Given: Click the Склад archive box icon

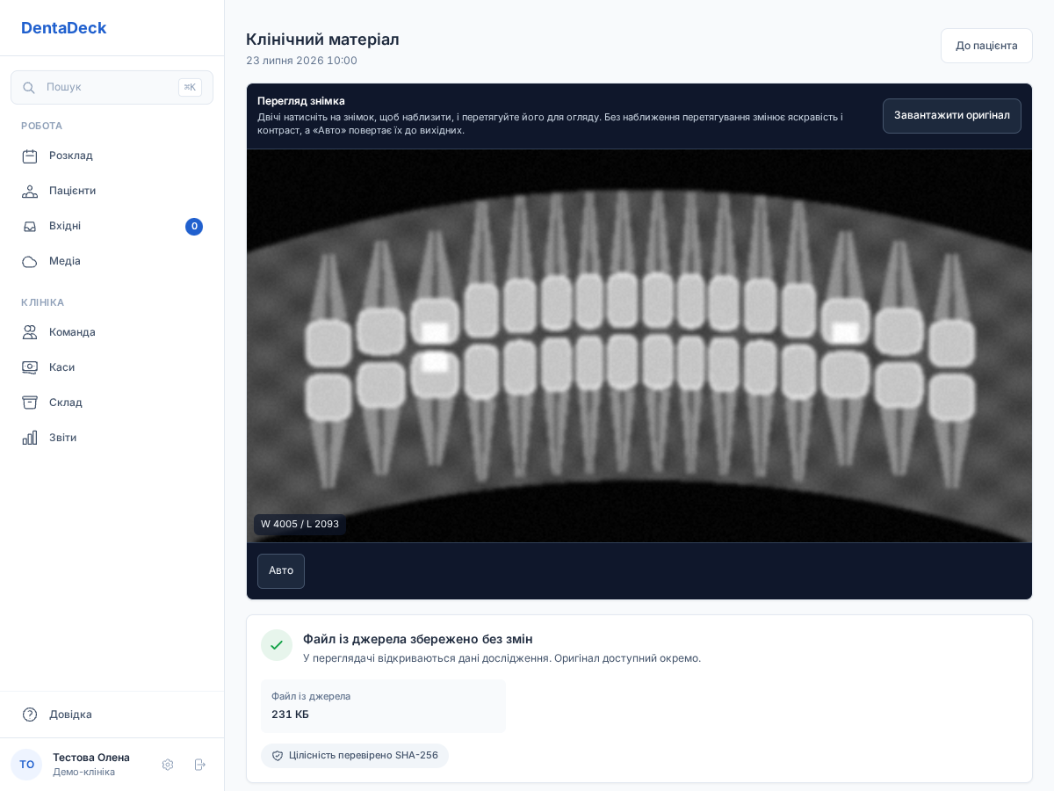Looking at the screenshot, I should point(30,403).
